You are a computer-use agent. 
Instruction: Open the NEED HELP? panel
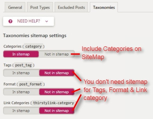tap(28, 21)
